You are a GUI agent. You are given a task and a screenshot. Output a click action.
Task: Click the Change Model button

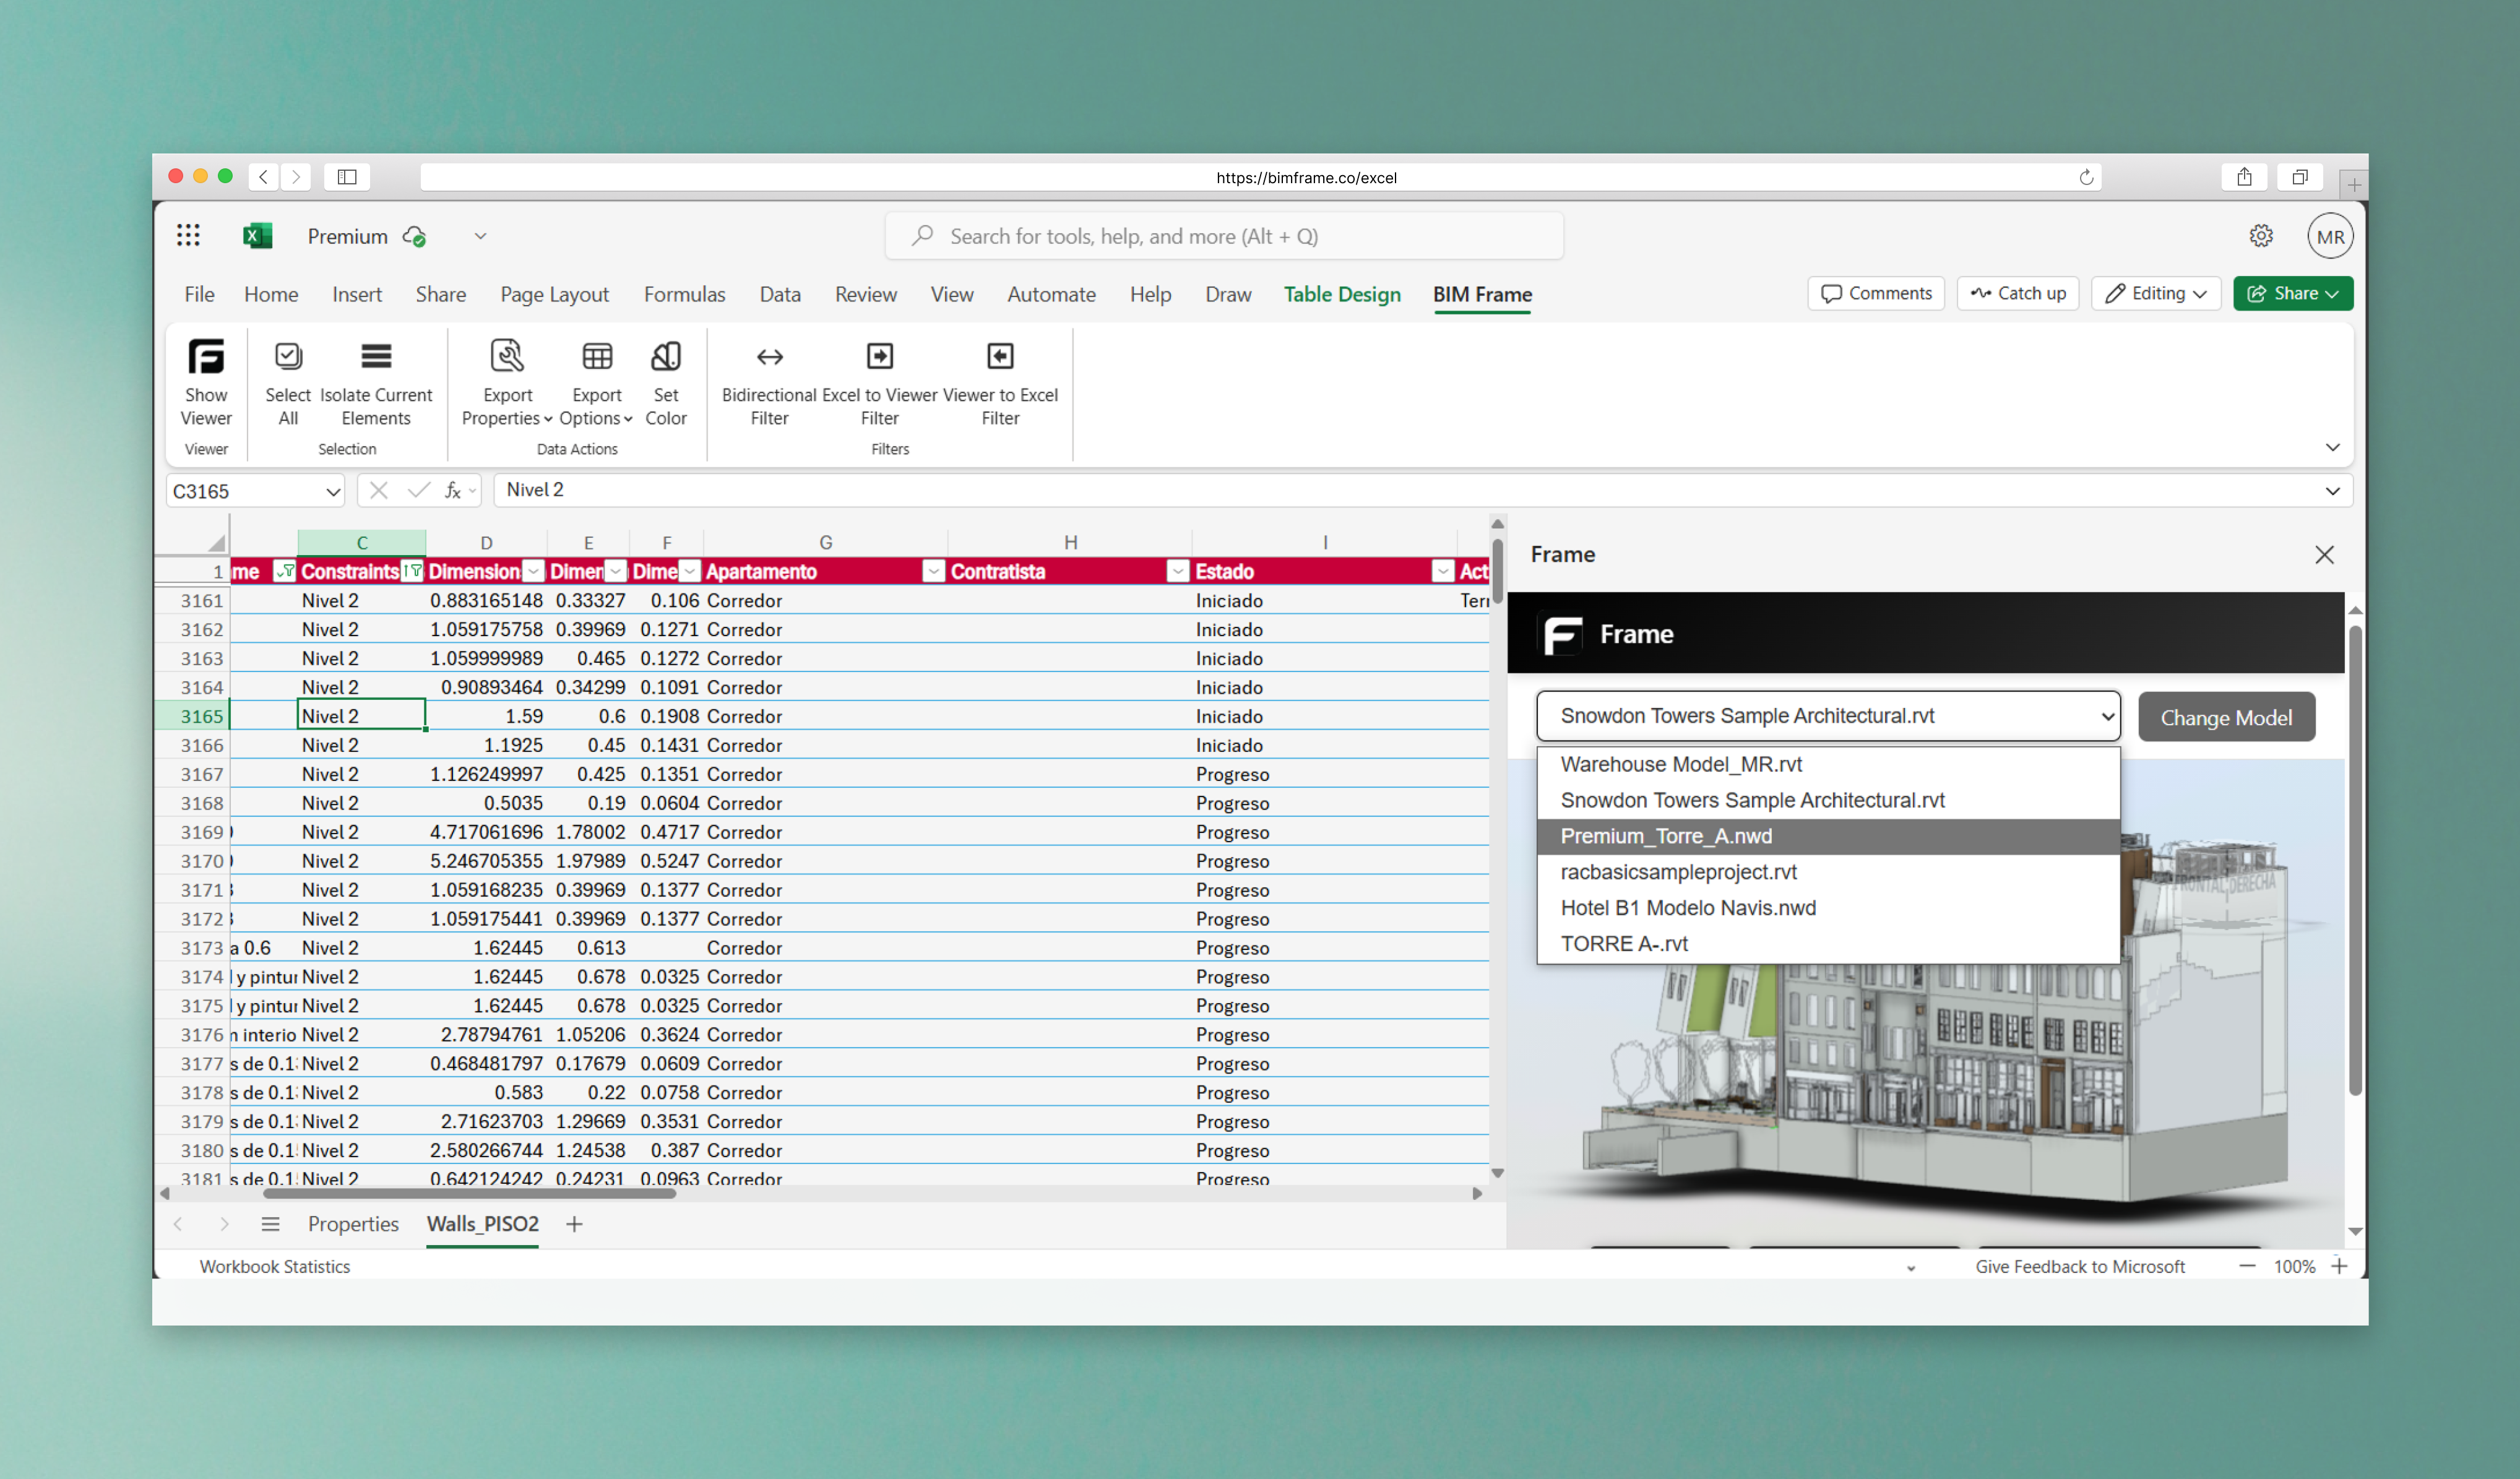(x=2226, y=716)
